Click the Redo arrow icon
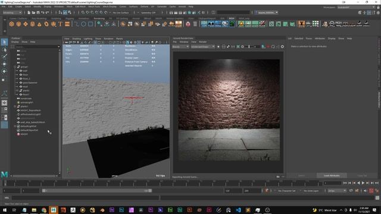 point(48,12)
